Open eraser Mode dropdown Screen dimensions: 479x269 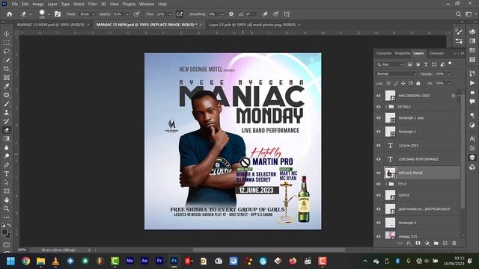(87, 14)
